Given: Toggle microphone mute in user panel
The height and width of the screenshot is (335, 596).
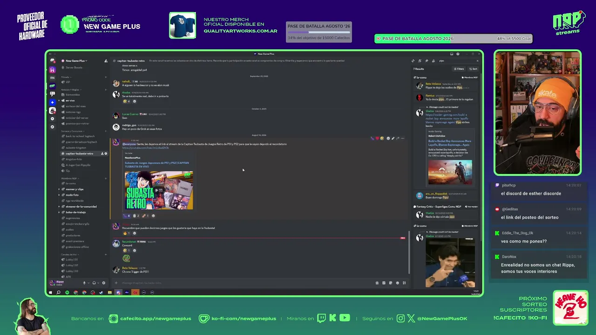Looking at the screenshot, I should [84, 283].
